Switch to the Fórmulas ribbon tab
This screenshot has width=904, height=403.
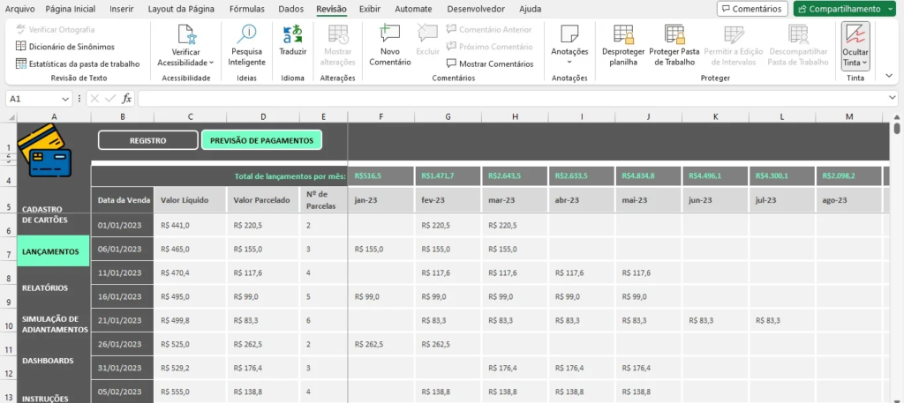(x=246, y=9)
